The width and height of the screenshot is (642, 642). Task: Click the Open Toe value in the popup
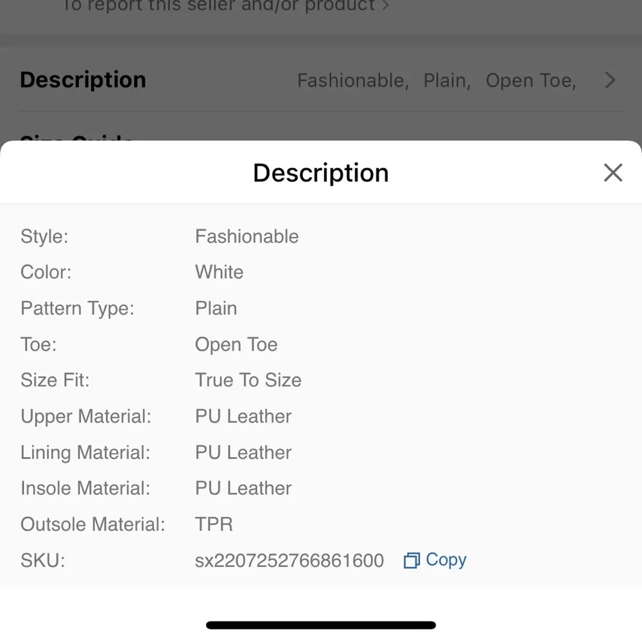coord(236,345)
